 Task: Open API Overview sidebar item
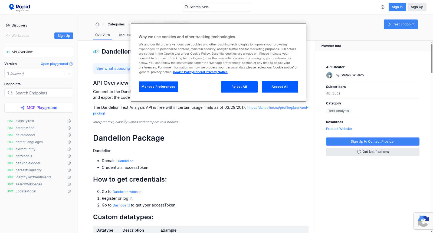[x=39, y=52]
